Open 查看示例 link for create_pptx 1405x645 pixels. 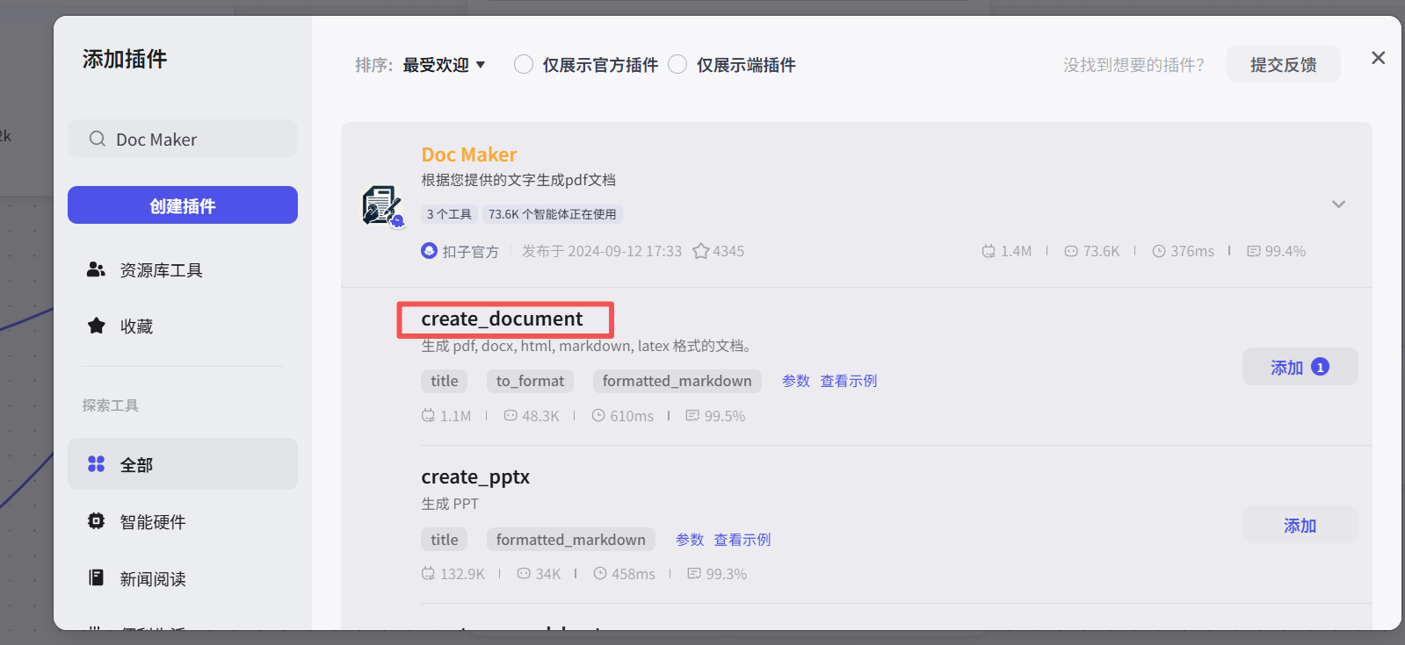coord(742,540)
